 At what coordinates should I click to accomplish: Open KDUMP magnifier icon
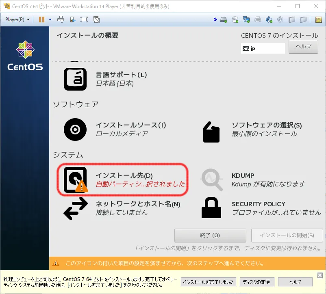click(211, 180)
